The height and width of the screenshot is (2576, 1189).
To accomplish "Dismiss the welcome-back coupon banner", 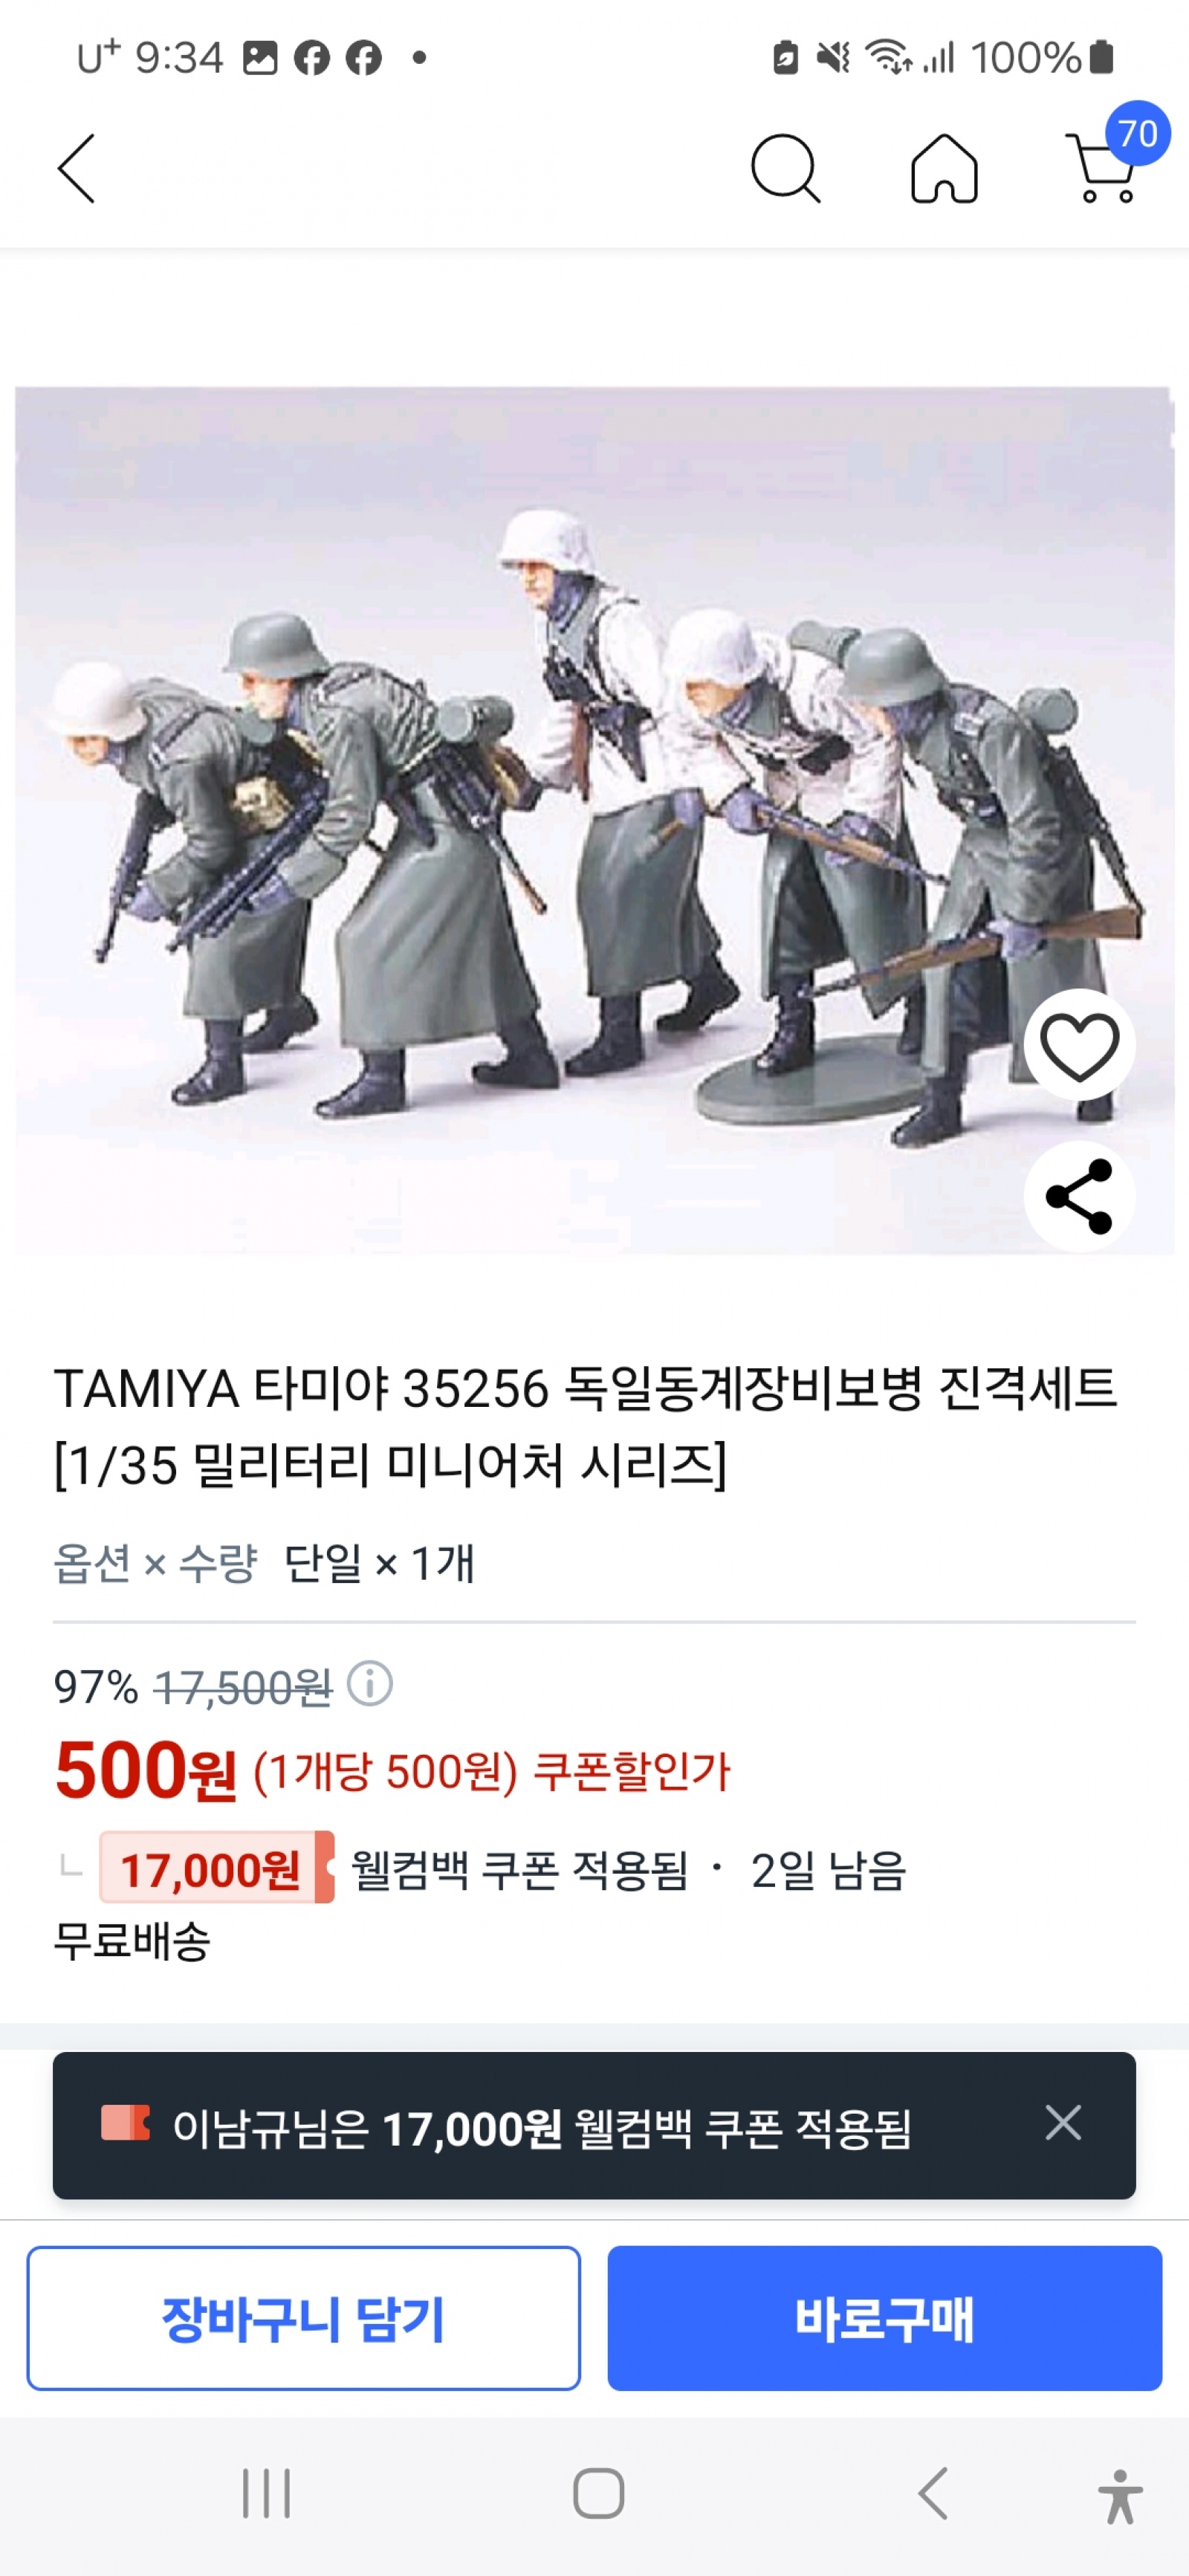I will (1062, 2122).
